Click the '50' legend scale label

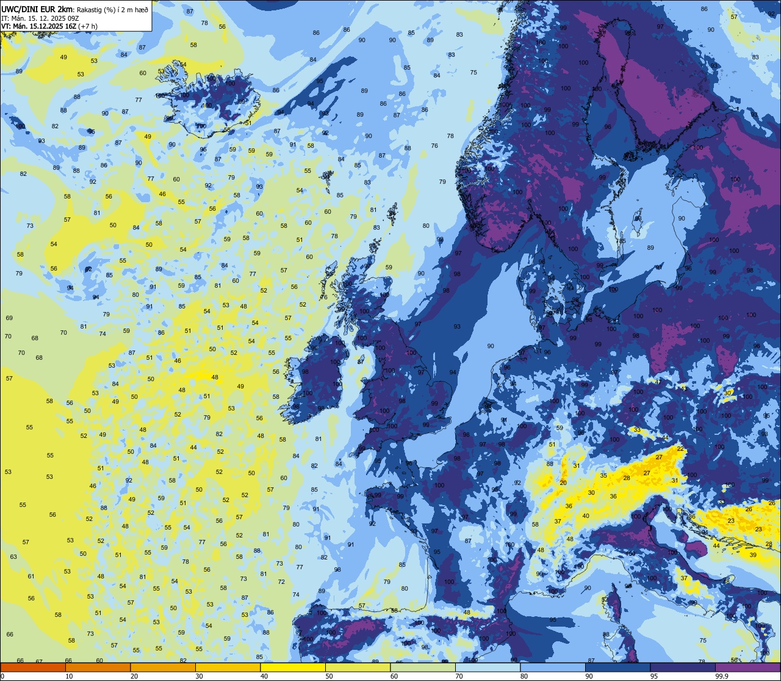pos(329,676)
